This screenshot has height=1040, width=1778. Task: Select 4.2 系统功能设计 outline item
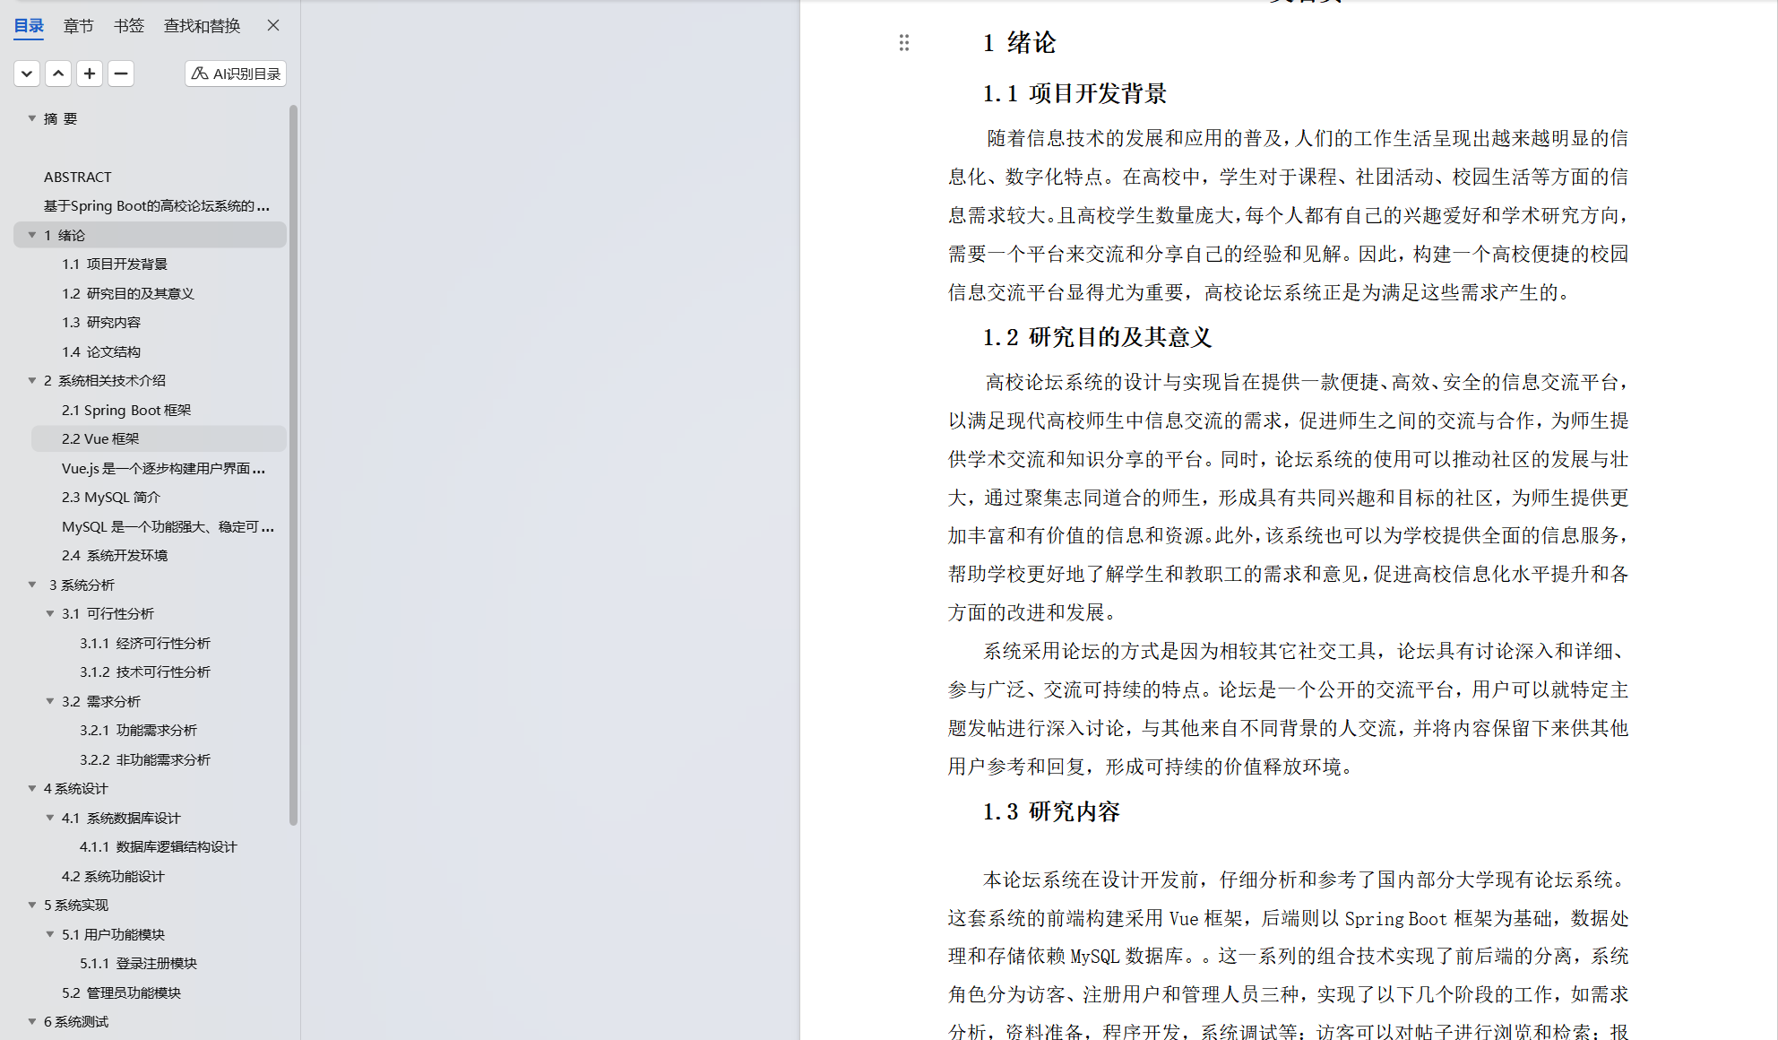tap(113, 876)
